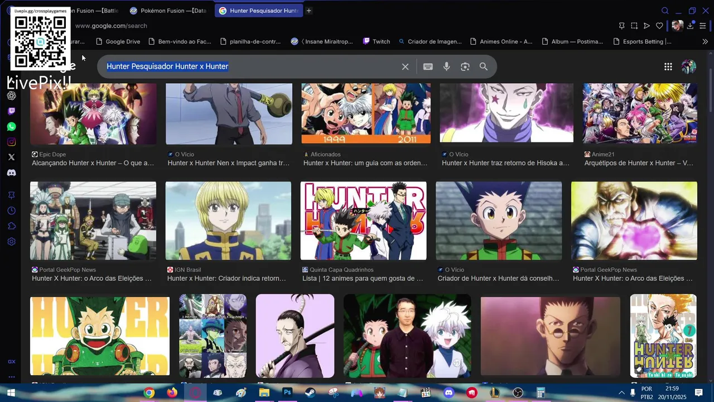This screenshot has width=714, height=402.
Task: Open the browser profile picture menu
Action: pyautogui.click(x=677, y=26)
